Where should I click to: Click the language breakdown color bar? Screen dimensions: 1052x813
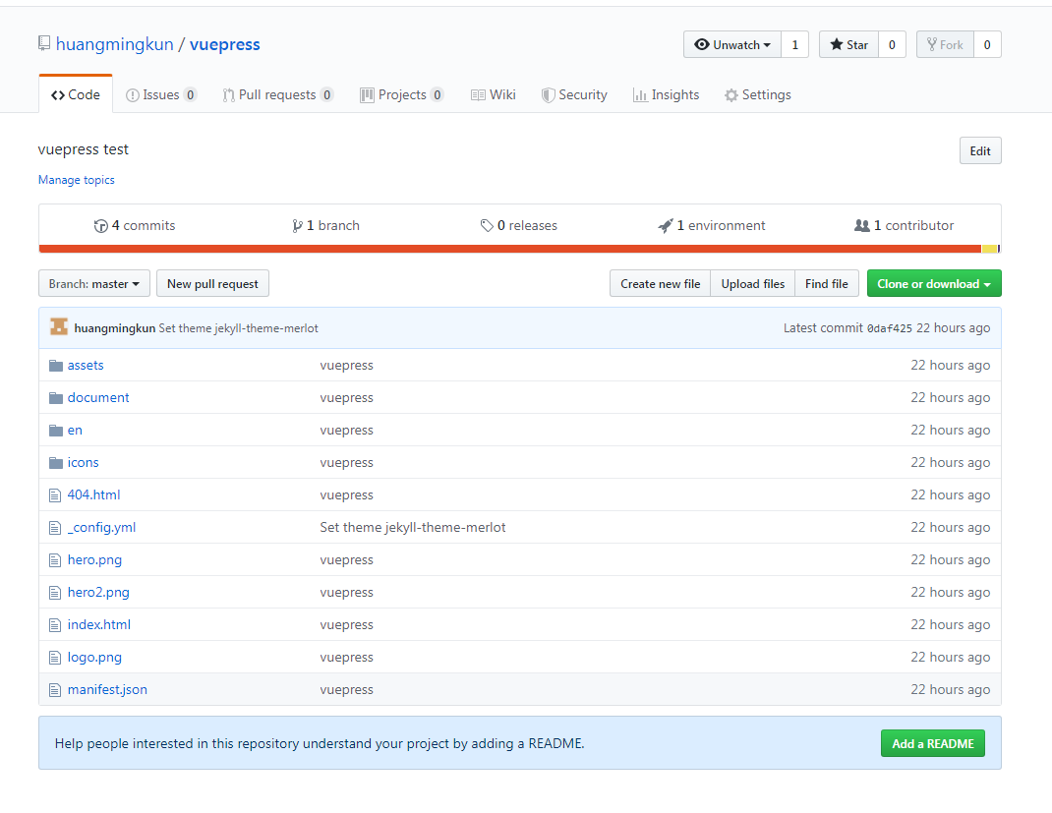tap(511, 250)
